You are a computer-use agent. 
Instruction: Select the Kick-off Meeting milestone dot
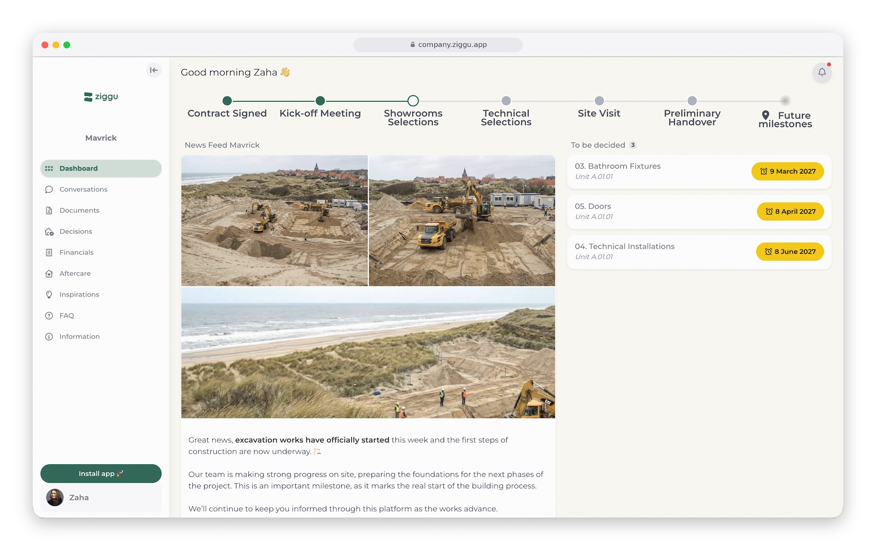point(320,101)
